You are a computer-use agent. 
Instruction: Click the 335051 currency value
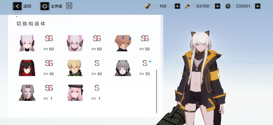243,6
